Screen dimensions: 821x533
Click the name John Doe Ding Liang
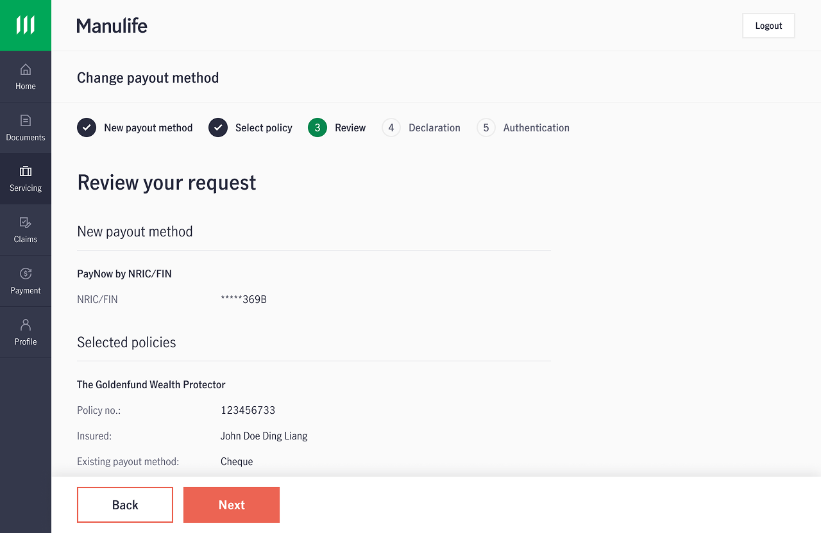(x=264, y=436)
